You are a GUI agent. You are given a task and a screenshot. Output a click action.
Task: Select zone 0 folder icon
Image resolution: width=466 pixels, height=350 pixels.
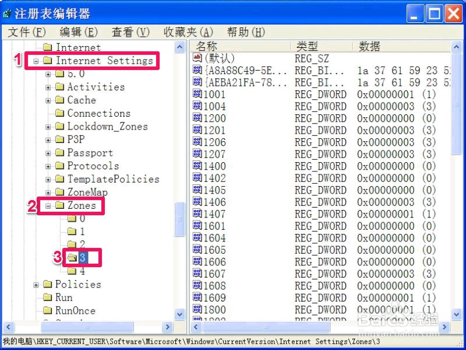pyautogui.click(x=72, y=218)
